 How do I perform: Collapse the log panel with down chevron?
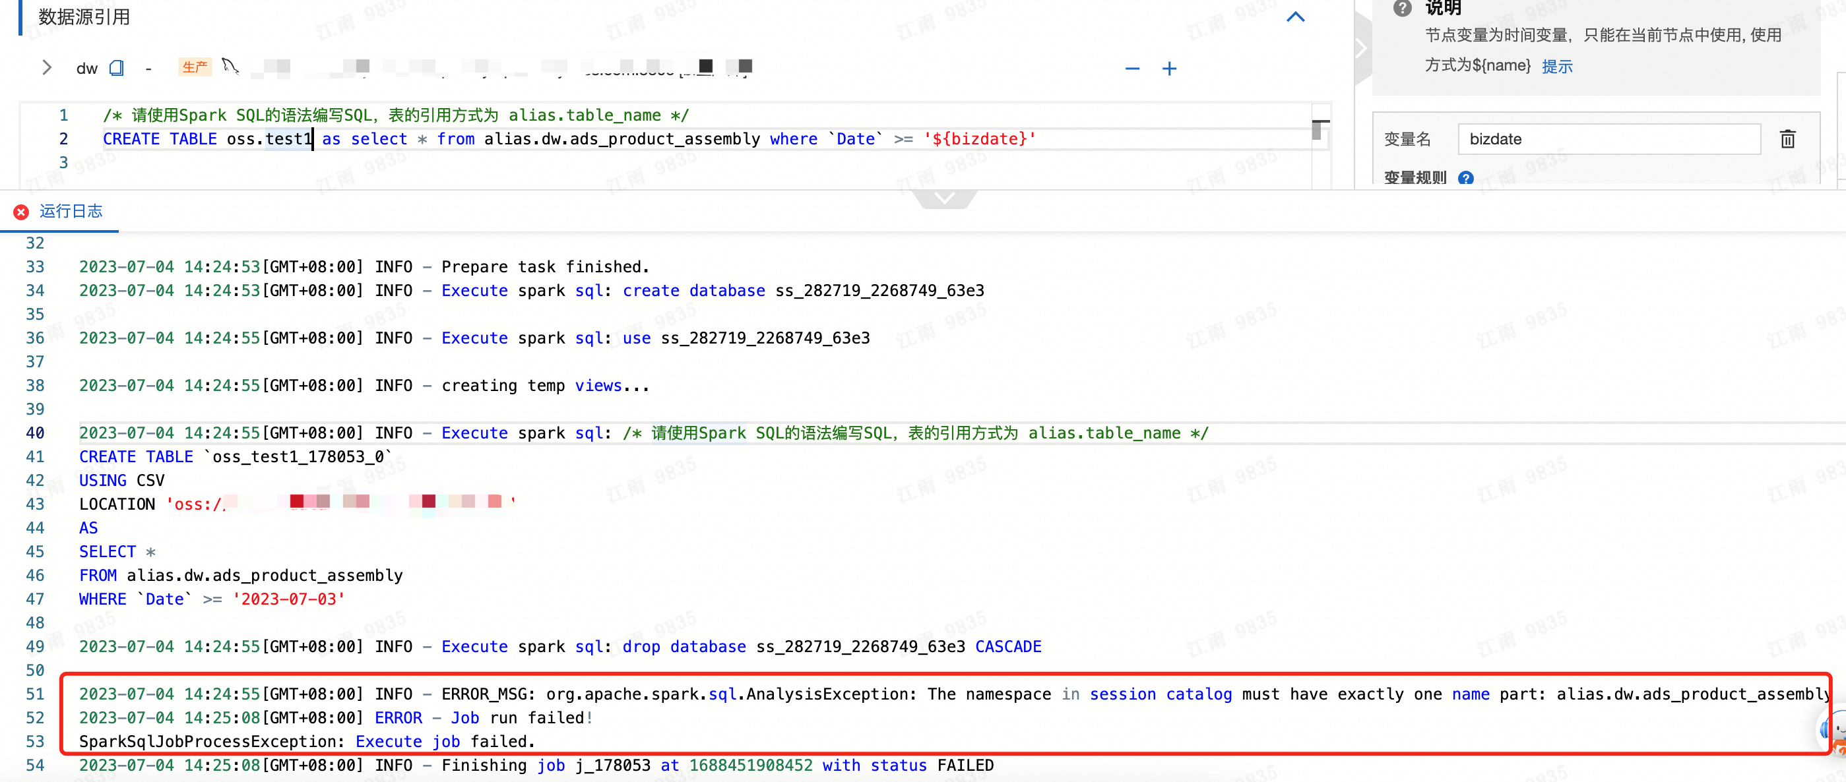click(945, 198)
